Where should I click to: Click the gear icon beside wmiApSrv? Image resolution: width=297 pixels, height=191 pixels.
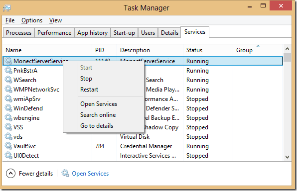(8, 98)
